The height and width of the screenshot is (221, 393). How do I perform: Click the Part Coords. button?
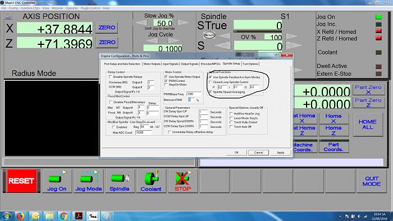click(333, 147)
